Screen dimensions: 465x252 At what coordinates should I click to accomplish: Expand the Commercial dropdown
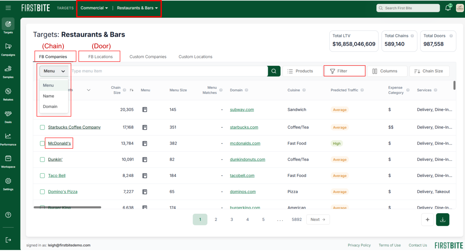94,8
